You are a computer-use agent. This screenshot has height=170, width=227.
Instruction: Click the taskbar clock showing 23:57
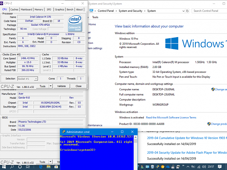pyautogui.click(x=211, y=167)
